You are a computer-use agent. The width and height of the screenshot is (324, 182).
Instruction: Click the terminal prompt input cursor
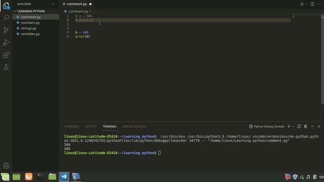pyautogui.click(x=159, y=153)
